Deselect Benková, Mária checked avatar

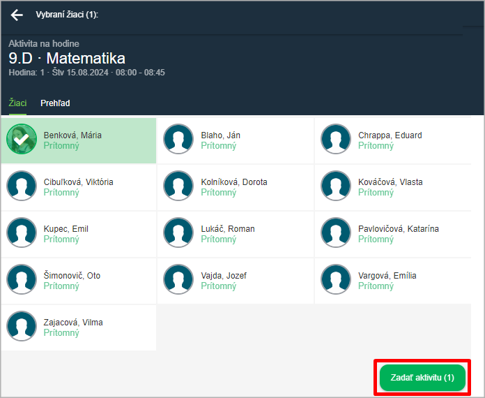coord(22,139)
